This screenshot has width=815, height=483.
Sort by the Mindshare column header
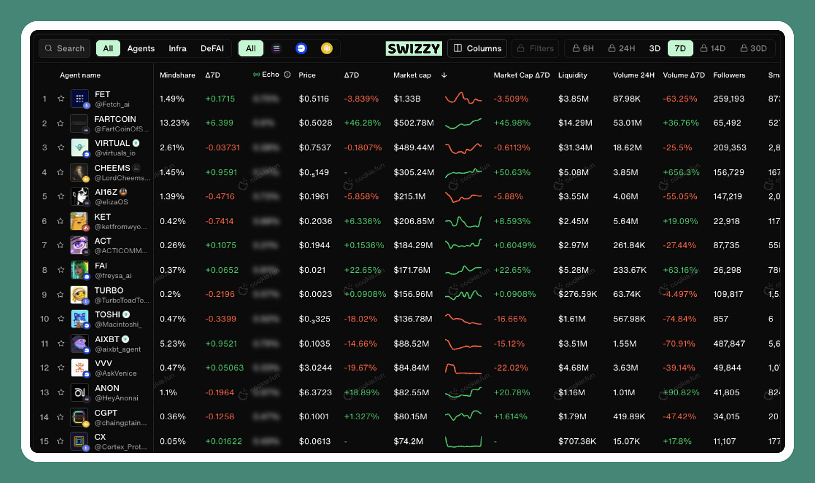pos(177,75)
